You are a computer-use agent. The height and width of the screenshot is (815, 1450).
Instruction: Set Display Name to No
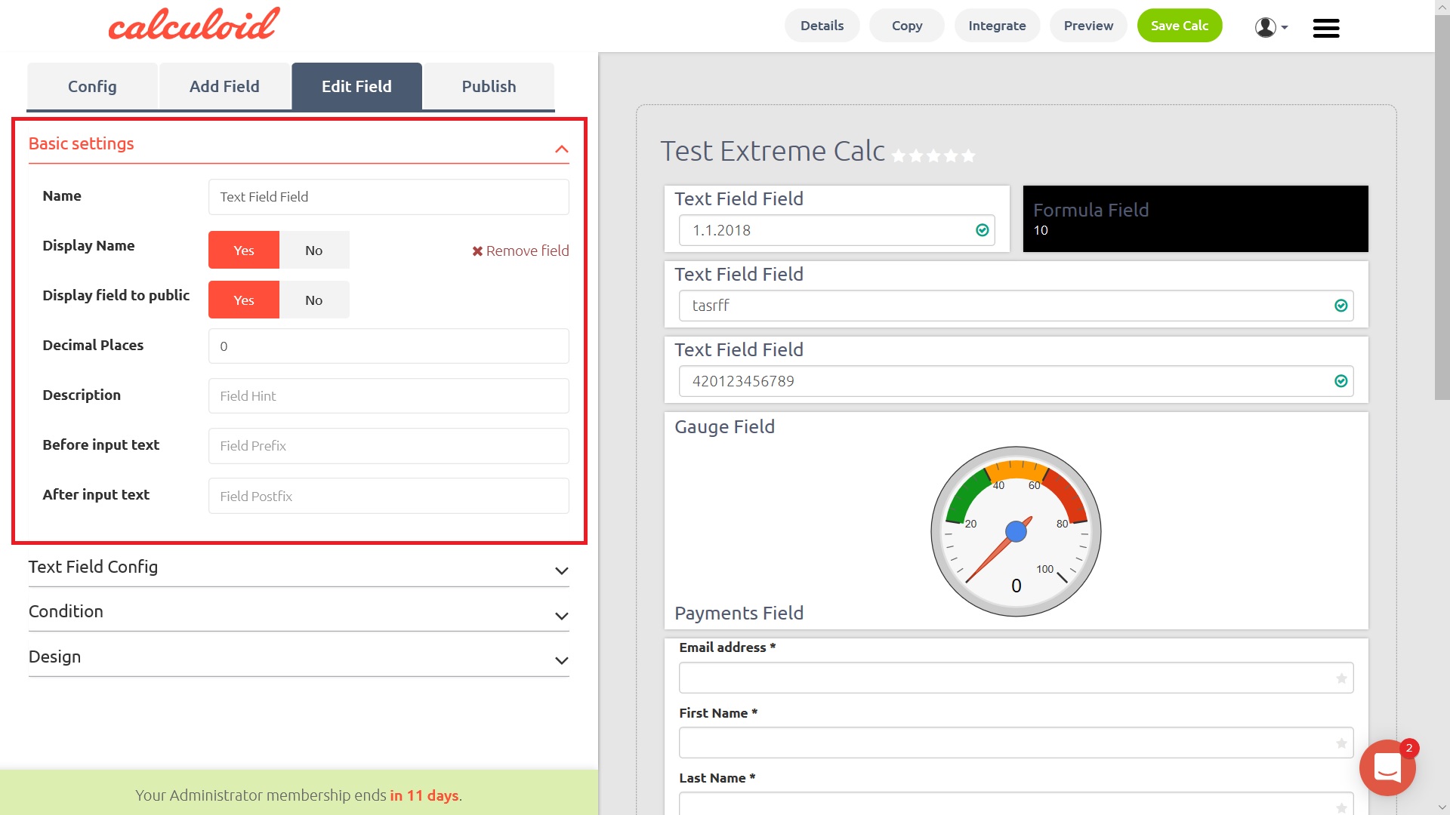click(x=313, y=251)
